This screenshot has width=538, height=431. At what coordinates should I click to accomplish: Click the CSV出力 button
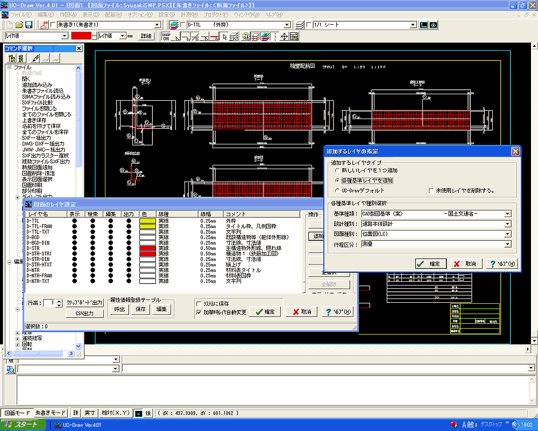(84, 314)
